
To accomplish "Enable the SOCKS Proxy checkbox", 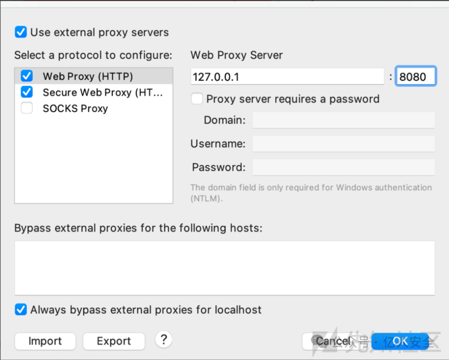I will (27, 108).
